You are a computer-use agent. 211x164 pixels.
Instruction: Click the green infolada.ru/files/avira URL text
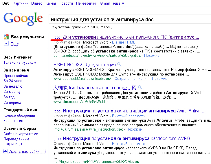point(88,129)
